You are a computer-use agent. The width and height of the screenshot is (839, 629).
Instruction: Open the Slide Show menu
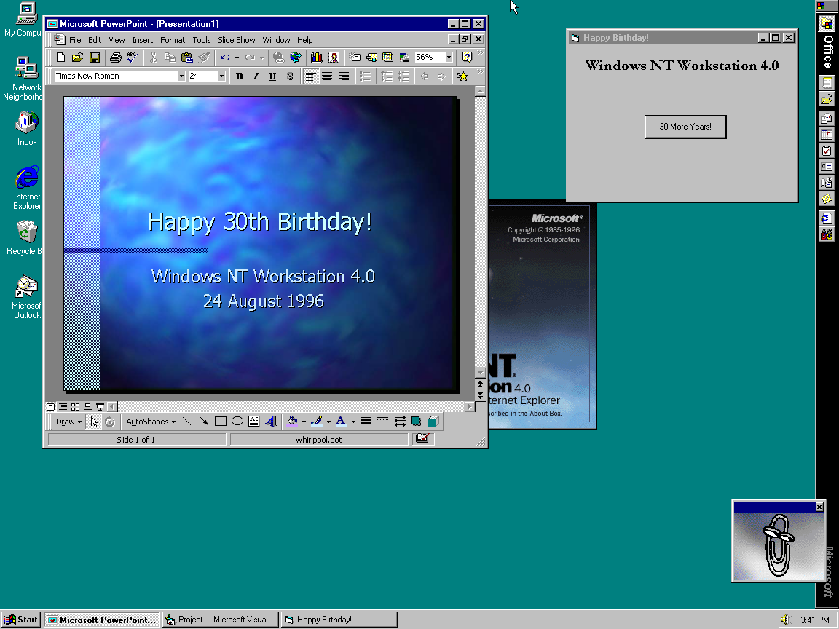pyautogui.click(x=236, y=40)
